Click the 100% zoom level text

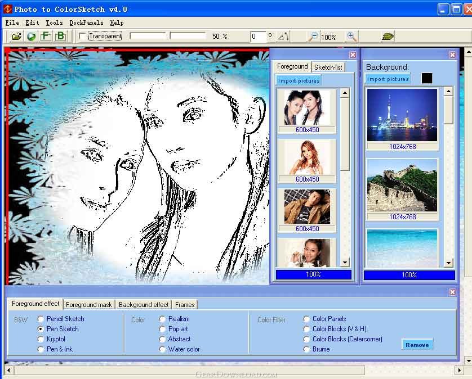328,37
